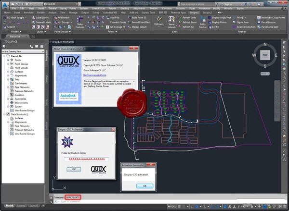Open the Sewer Laterals tool
Screen dimensions: 289x211
coord(171,22)
